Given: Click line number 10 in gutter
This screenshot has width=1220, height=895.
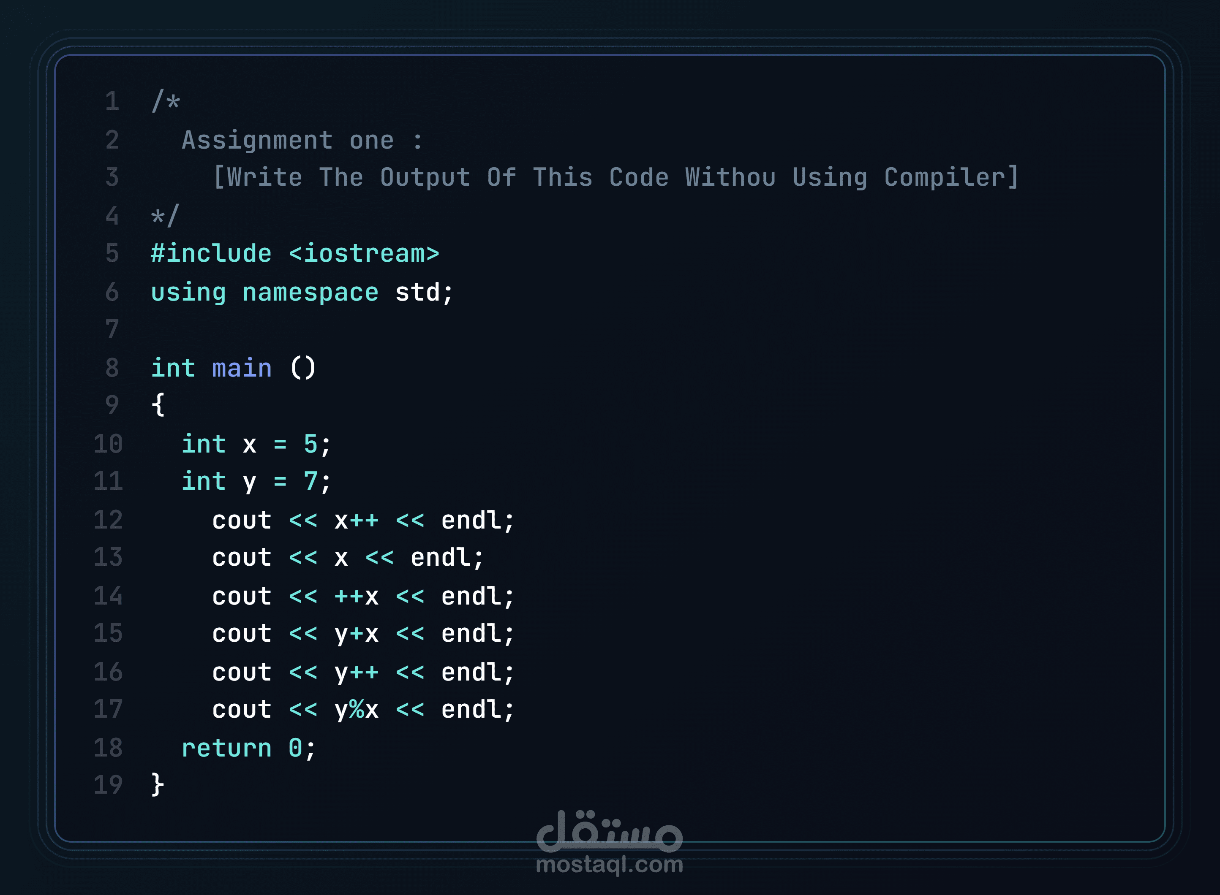Looking at the screenshot, I should point(109,444).
